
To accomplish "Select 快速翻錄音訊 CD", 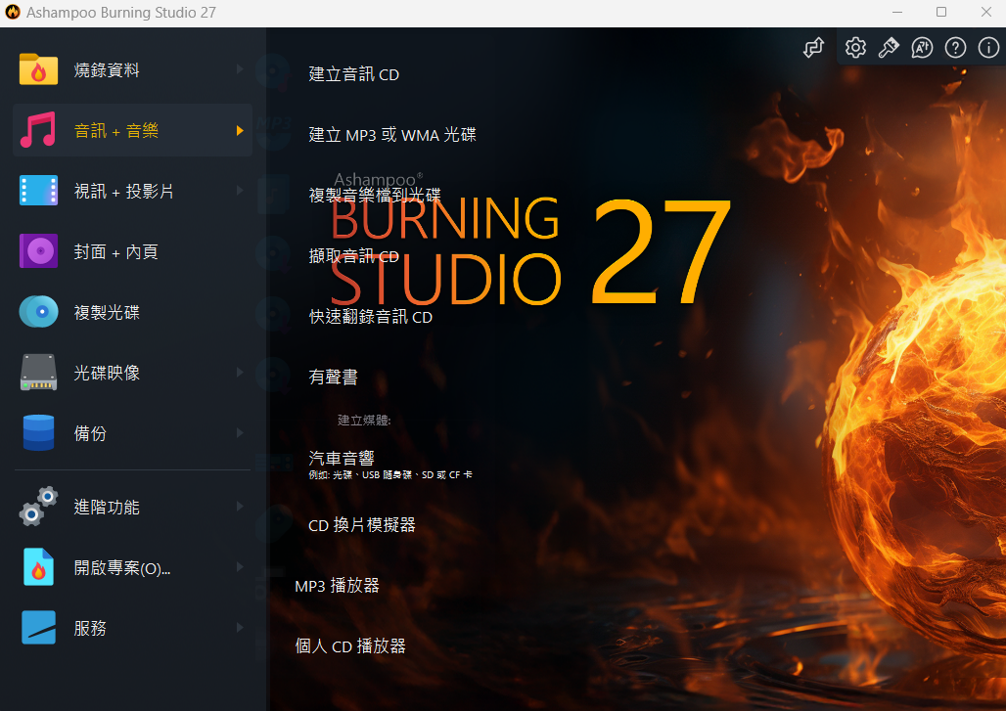I will (370, 317).
